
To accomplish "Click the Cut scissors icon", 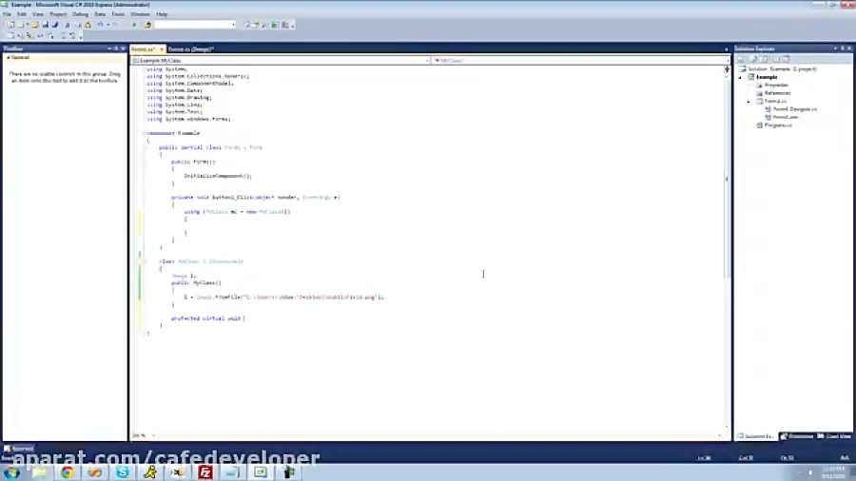I will coord(68,25).
